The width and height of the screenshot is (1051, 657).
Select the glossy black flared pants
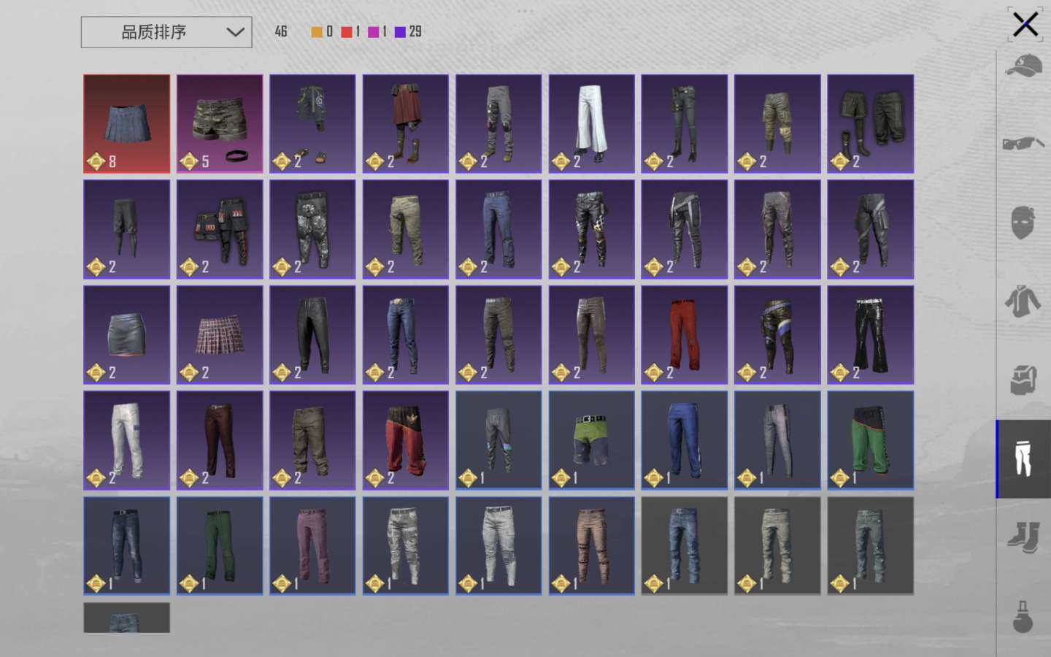(870, 334)
